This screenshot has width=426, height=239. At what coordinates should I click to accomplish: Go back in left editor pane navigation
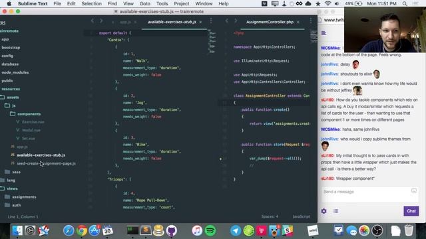(93, 21)
